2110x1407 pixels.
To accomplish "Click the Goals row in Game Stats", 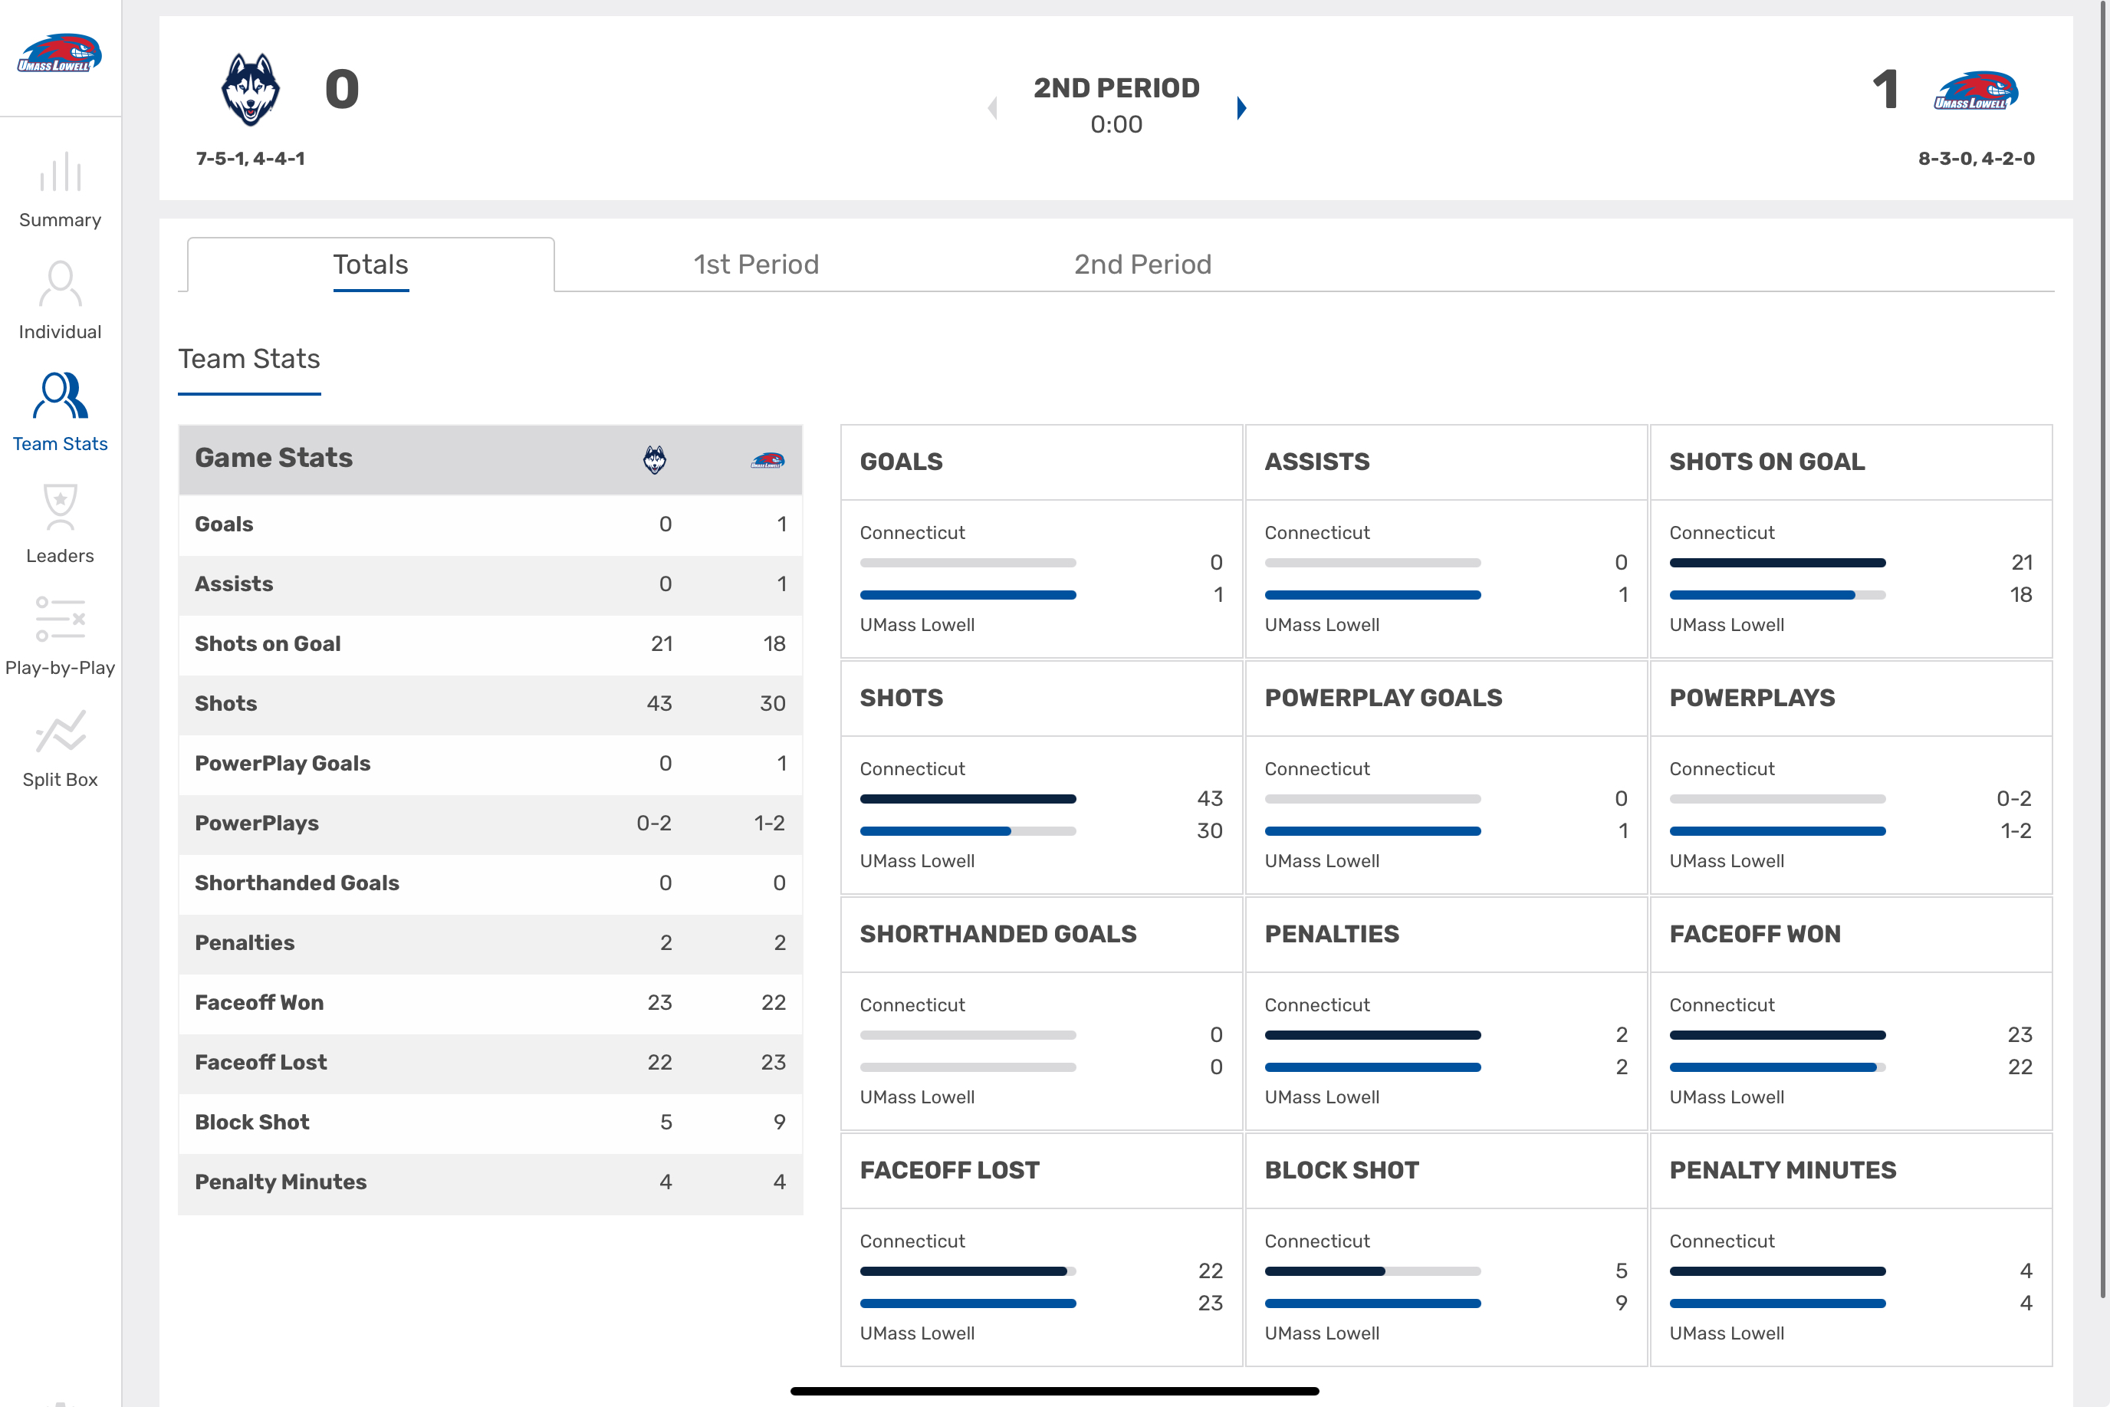I will (491, 525).
